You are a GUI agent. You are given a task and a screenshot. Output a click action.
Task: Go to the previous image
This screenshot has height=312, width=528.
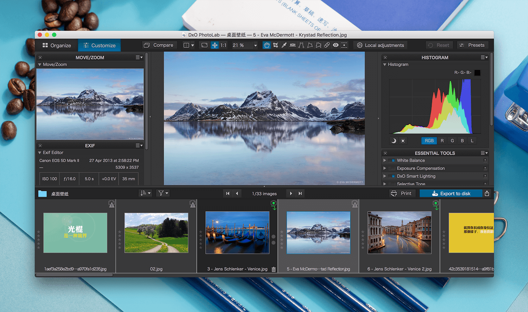(237, 194)
